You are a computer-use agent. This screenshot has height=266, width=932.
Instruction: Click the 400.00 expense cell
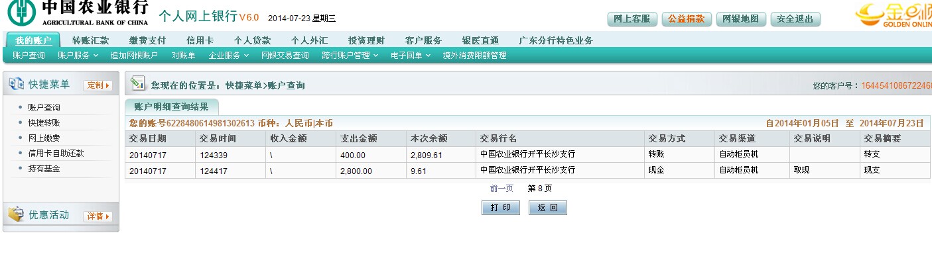(371, 155)
